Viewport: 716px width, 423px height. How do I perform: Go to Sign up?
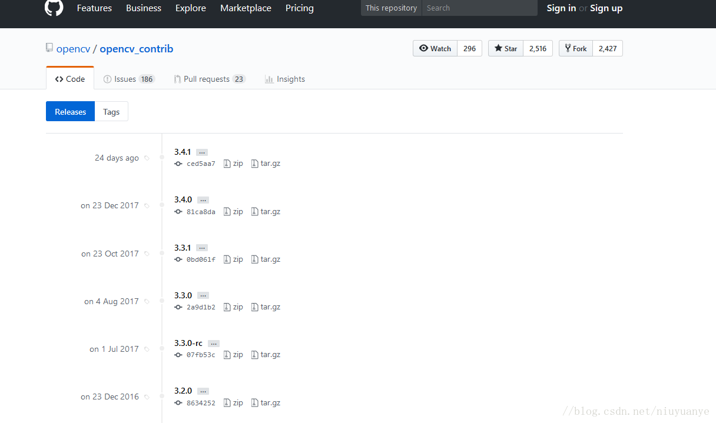coord(606,8)
